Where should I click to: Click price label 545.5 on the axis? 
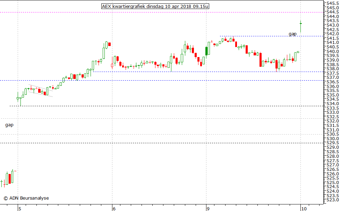pos(333,3)
